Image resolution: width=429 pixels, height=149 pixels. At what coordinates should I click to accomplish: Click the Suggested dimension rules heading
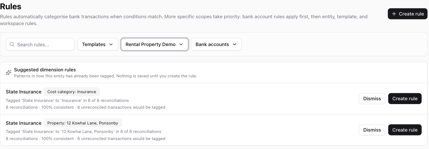pyautogui.click(x=45, y=70)
